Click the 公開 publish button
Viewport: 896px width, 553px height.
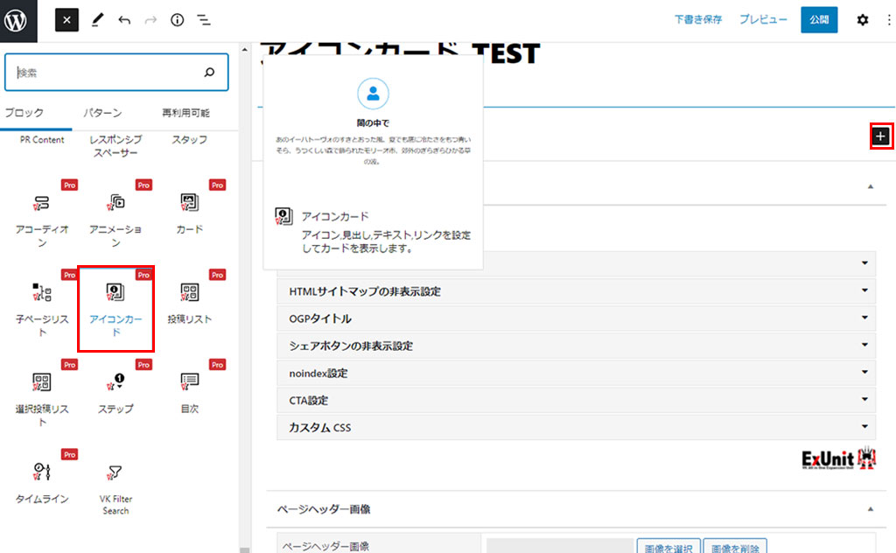tap(818, 20)
